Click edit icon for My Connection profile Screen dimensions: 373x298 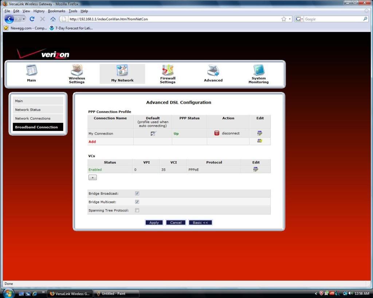point(260,133)
